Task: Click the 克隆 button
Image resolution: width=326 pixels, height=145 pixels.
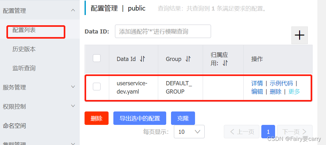Action: coord(183,118)
